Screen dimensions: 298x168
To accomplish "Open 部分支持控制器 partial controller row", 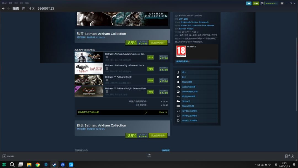I will tap(196, 96).
